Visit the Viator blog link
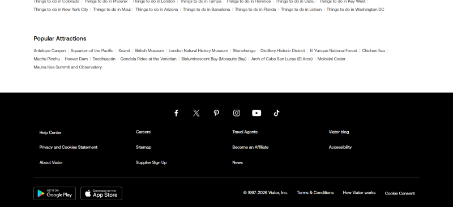The height and width of the screenshot is (207, 453). pos(339,132)
